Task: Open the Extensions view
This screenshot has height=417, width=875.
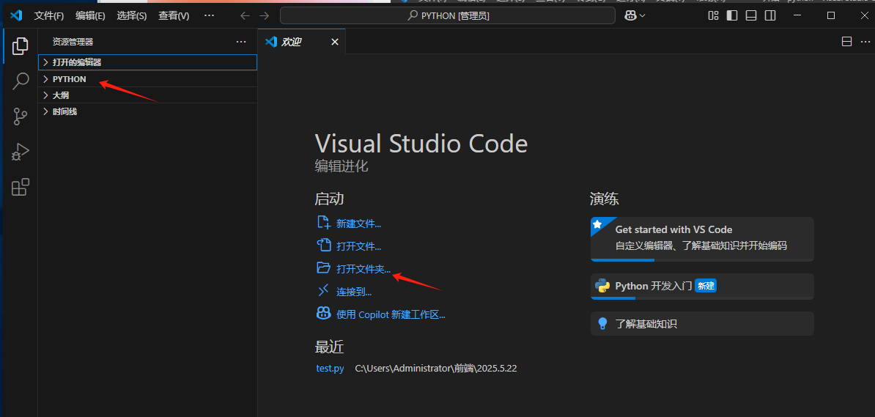Action: click(x=20, y=187)
